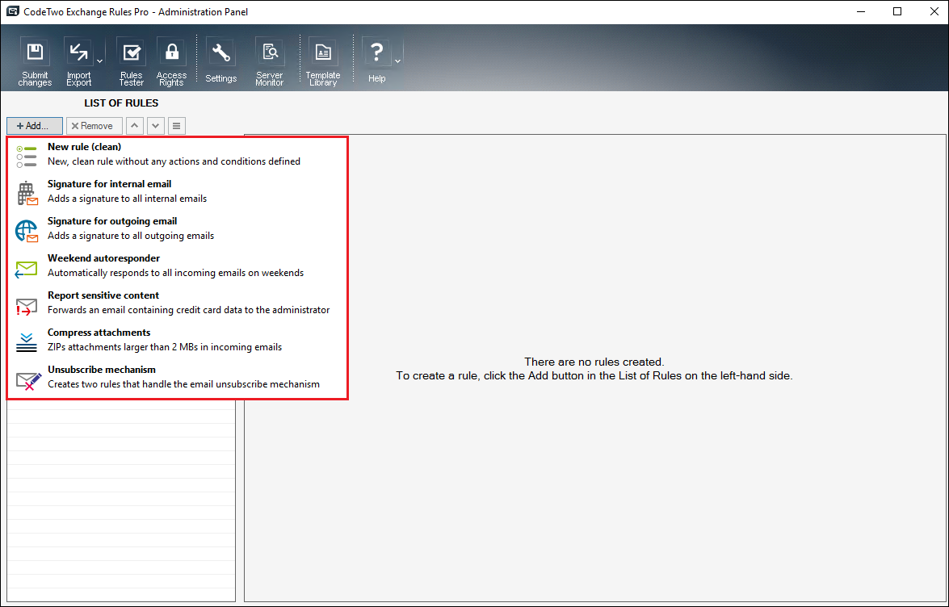Screen dimensions: 949x607
Task: Choose New rule (clean) menu entry
Action: 178,154
